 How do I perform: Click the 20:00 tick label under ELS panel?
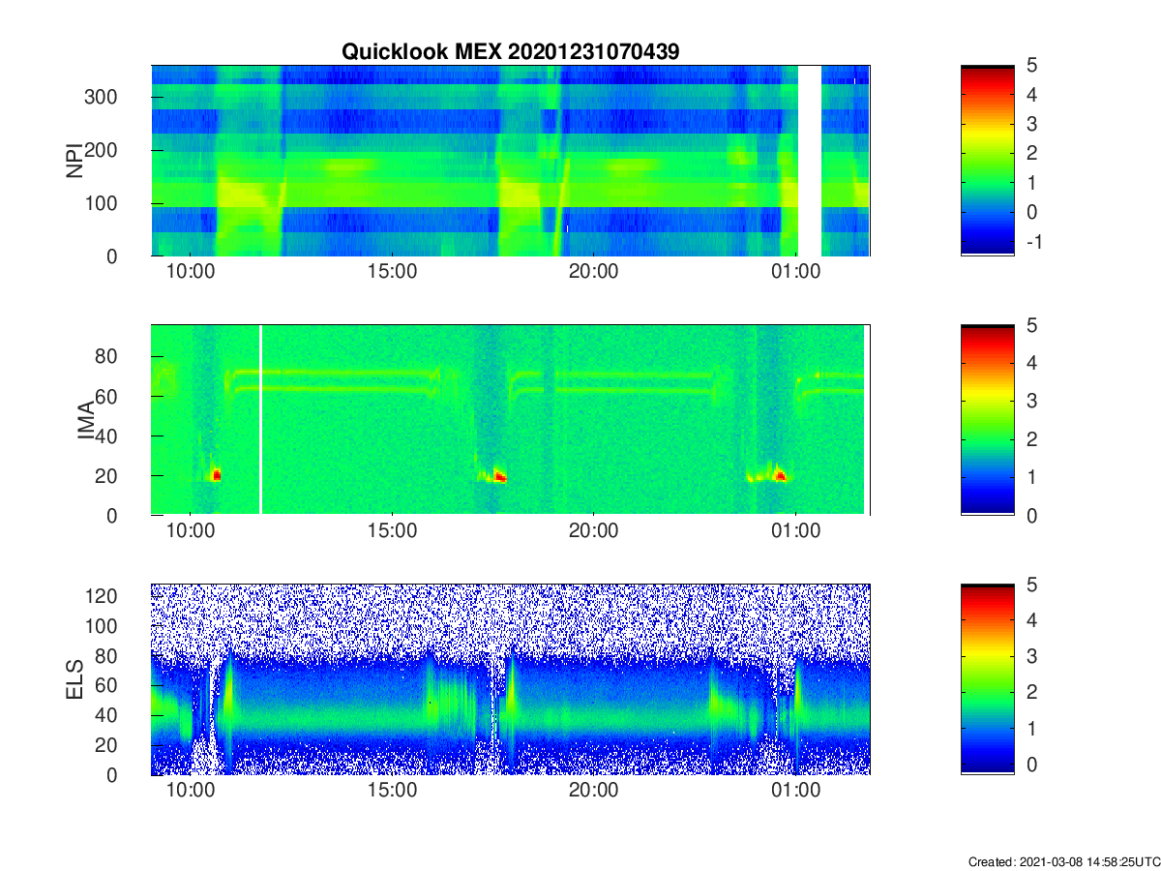(593, 791)
